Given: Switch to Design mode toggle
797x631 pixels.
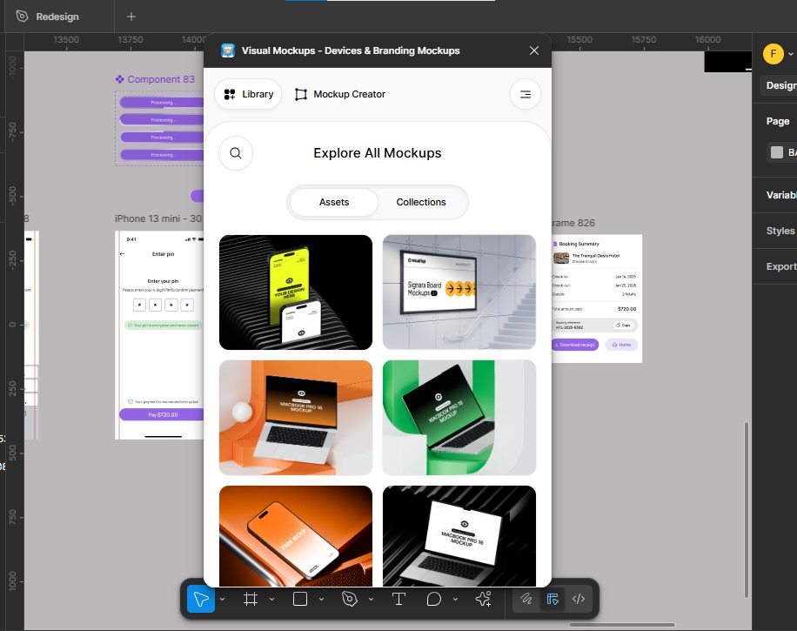Looking at the screenshot, I should point(553,599).
